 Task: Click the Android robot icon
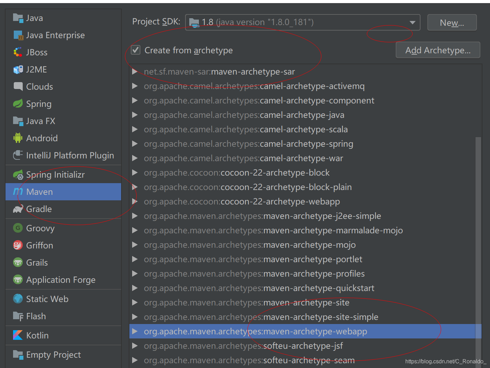18,138
